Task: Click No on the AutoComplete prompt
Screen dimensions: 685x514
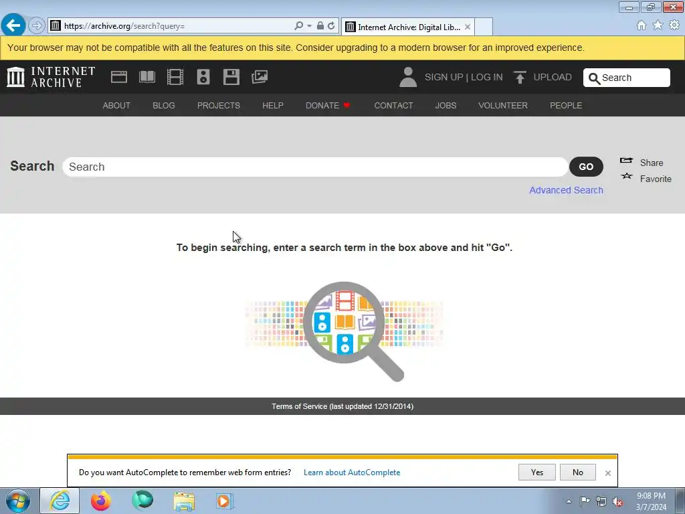Action: (577, 472)
